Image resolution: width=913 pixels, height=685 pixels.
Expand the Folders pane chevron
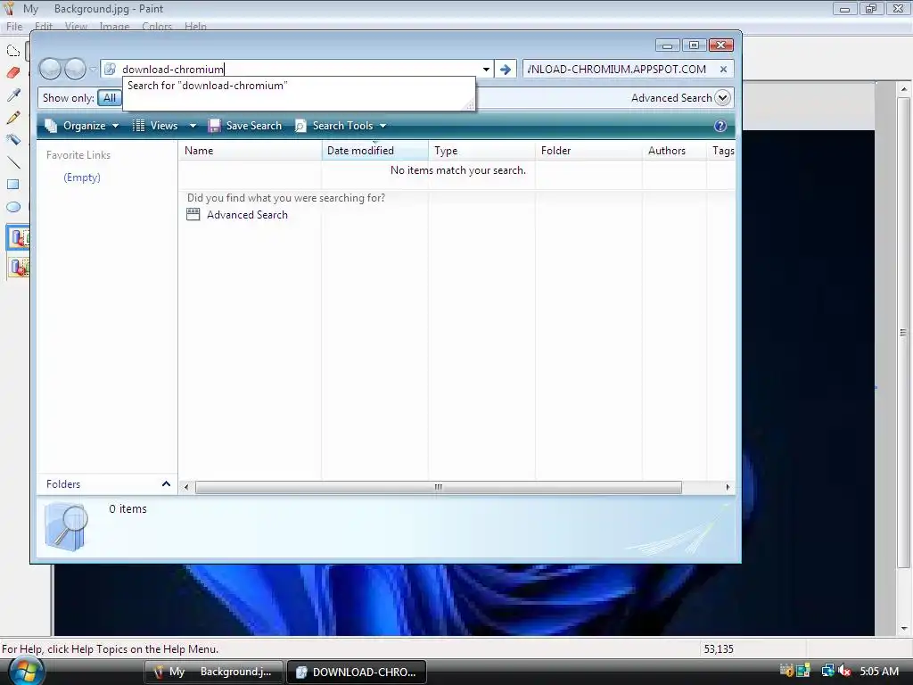166,484
